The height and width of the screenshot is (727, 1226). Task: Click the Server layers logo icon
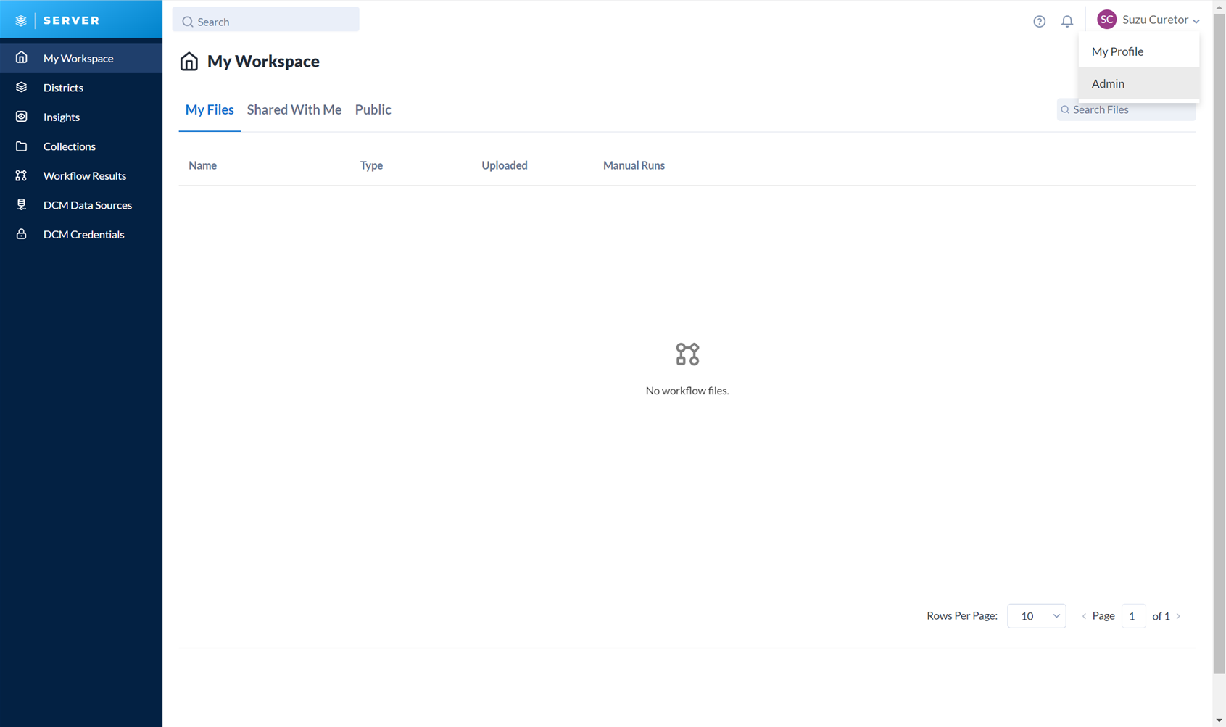tap(20, 20)
